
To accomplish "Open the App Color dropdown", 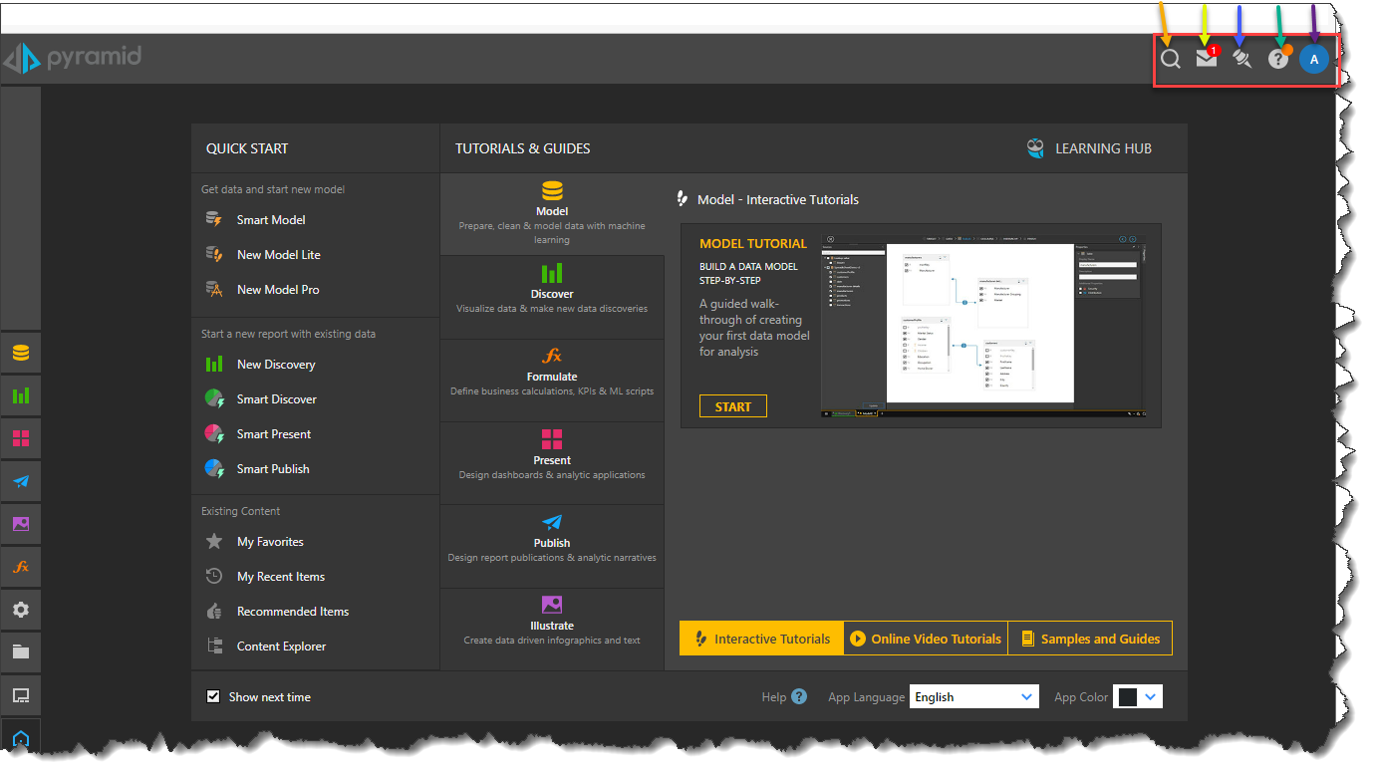I will pos(1138,696).
